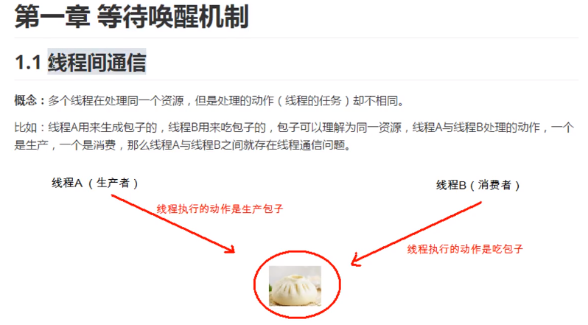The image size is (588, 325).
Task: Click the text （线程的任务）却不相同
Action: [x=337, y=101]
